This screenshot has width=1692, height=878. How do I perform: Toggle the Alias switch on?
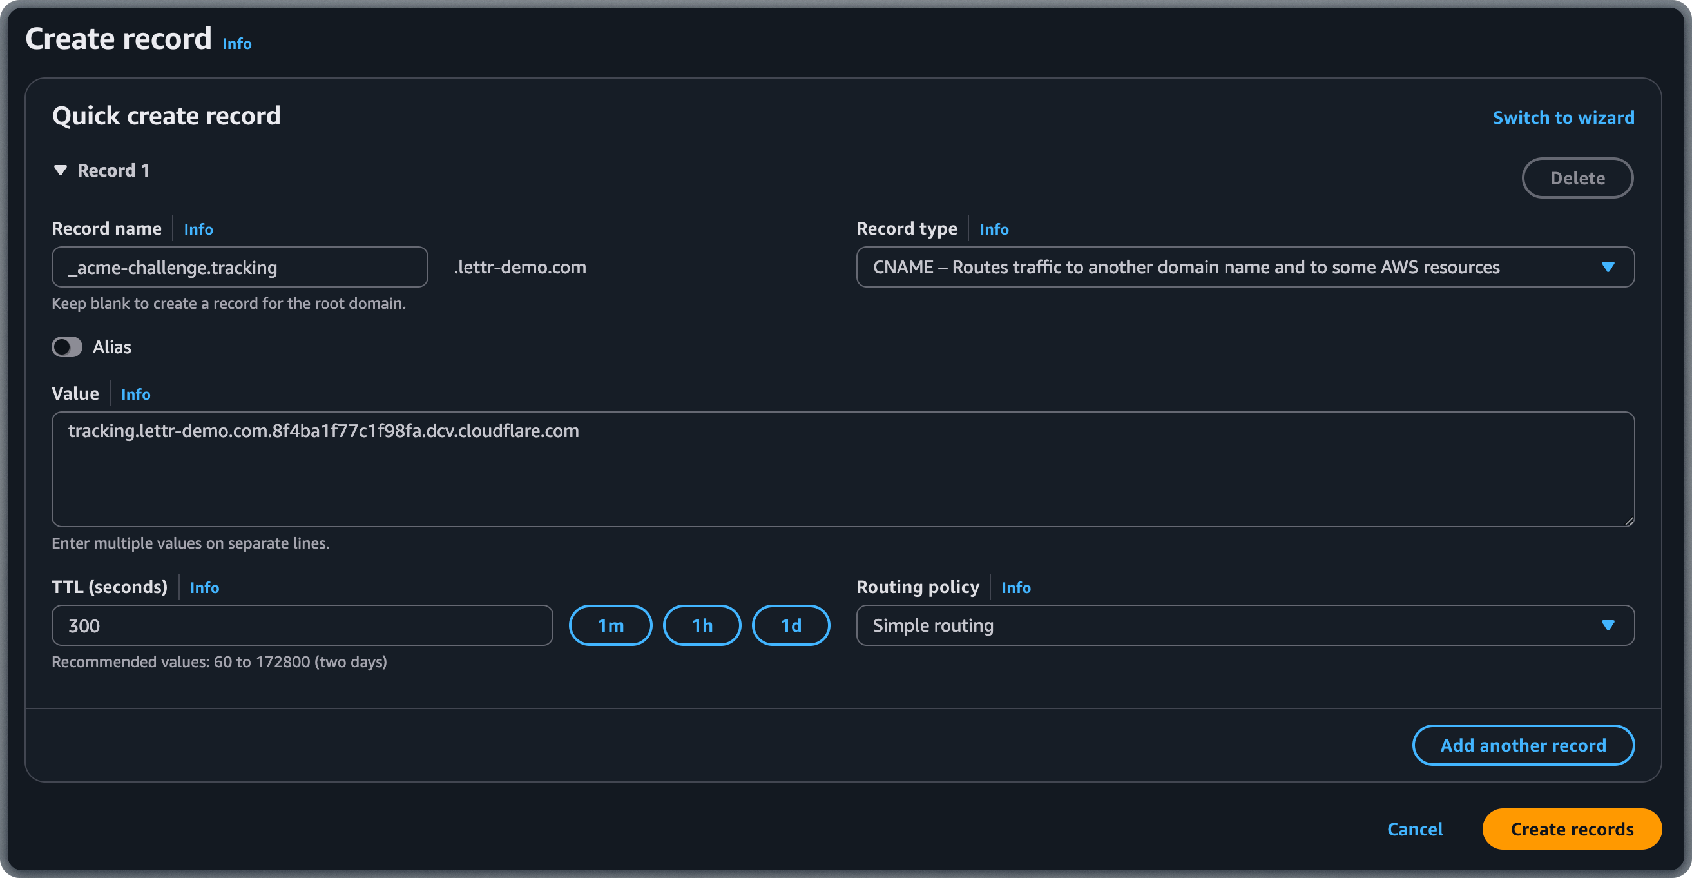coord(66,347)
